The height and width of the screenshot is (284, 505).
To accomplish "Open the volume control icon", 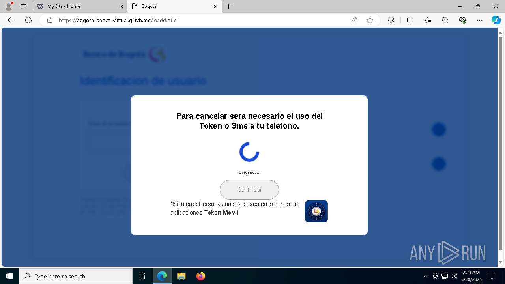I will click(x=454, y=276).
